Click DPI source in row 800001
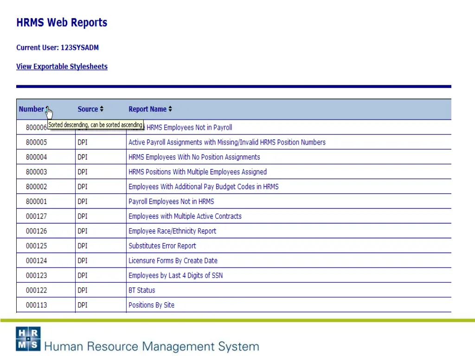The image size is (475, 356). click(83, 202)
